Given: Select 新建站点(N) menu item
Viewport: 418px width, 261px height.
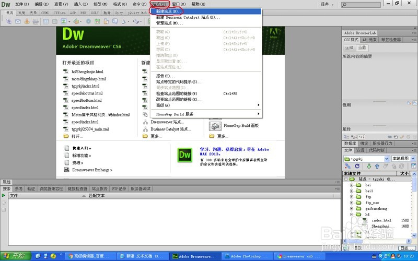Looking at the screenshot, I should coord(206,11).
